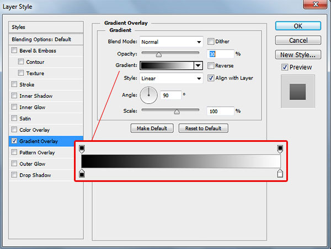Expand the gradient picker arrow
The image size is (331, 249).
pos(198,65)
